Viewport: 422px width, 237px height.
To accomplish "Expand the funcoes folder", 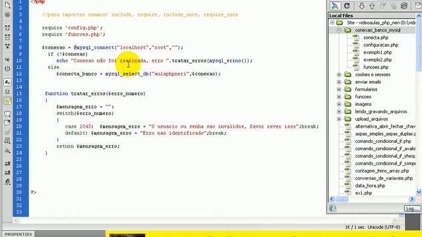I will [339, 97].
